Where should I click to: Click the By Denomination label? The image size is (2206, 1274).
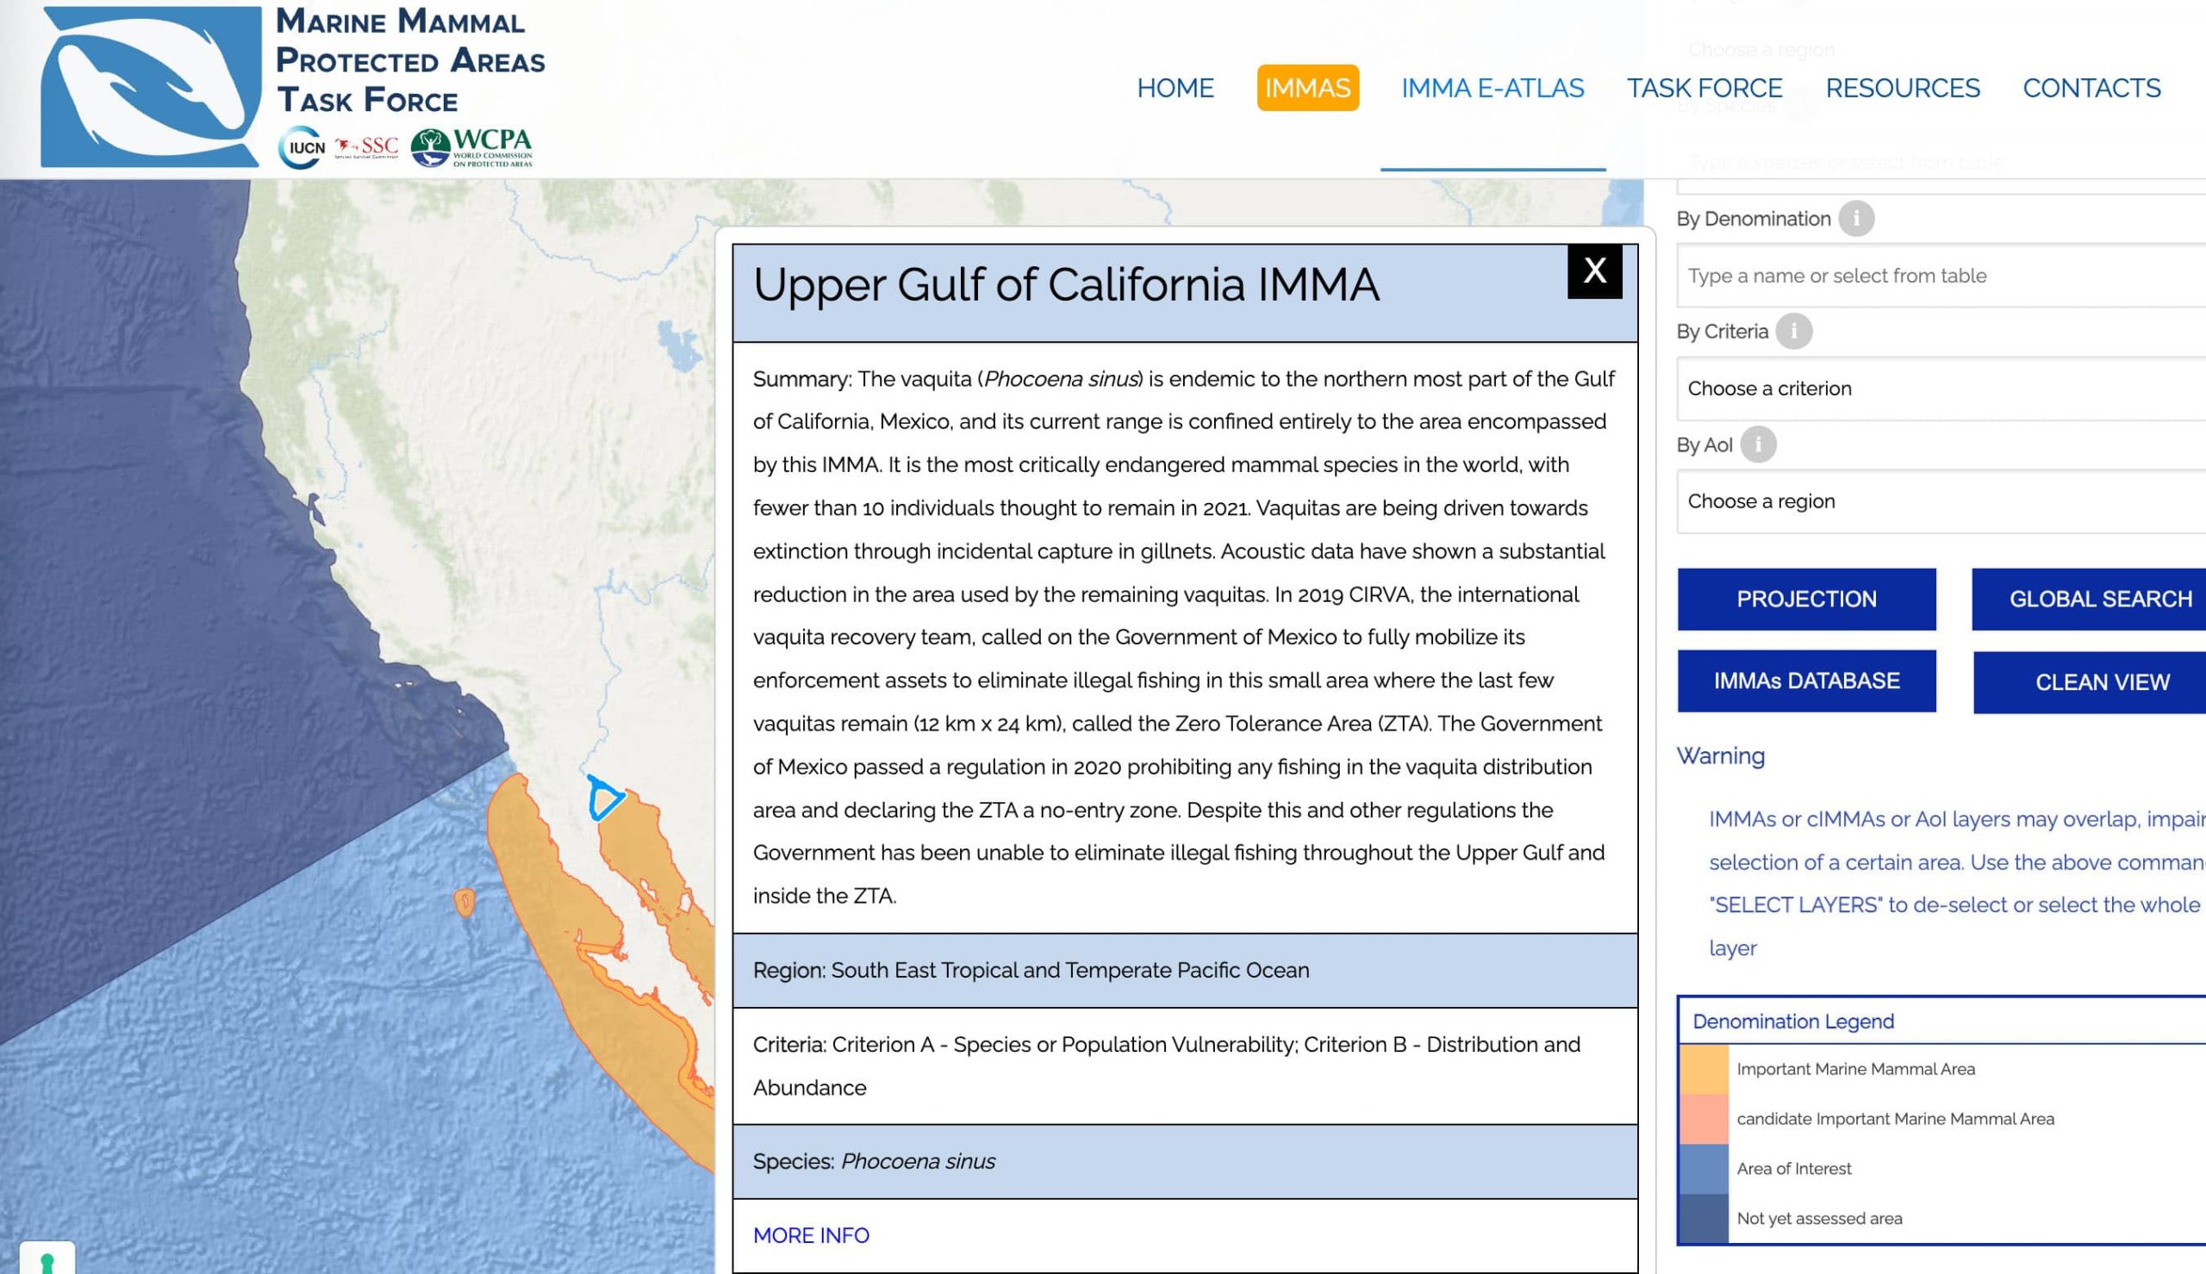coord(1754,219)
